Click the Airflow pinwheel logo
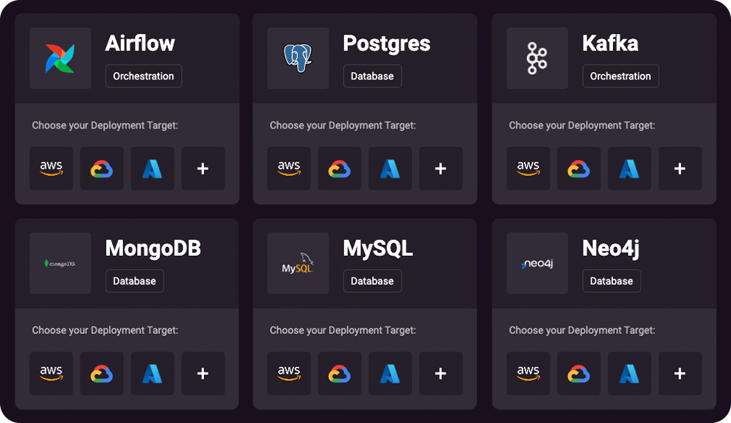731x423 pixels. pyautogui.click(x=60, y=58)
